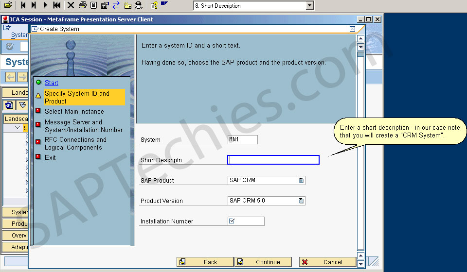Screen dimensions: 467x272
Task: Click the X stop icon in top toolbar
Action: pos(71,5)
